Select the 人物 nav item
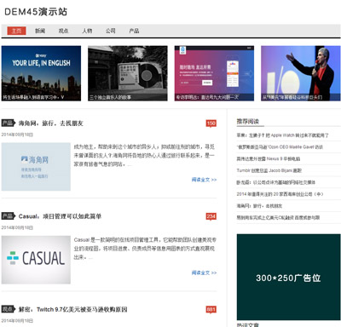Image resolution: width=341 pixels, height=327 pixels. point(87,31)
